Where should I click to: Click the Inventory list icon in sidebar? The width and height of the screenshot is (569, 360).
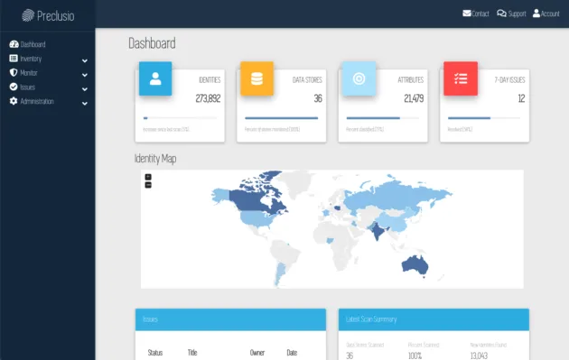tap(14, 58)
